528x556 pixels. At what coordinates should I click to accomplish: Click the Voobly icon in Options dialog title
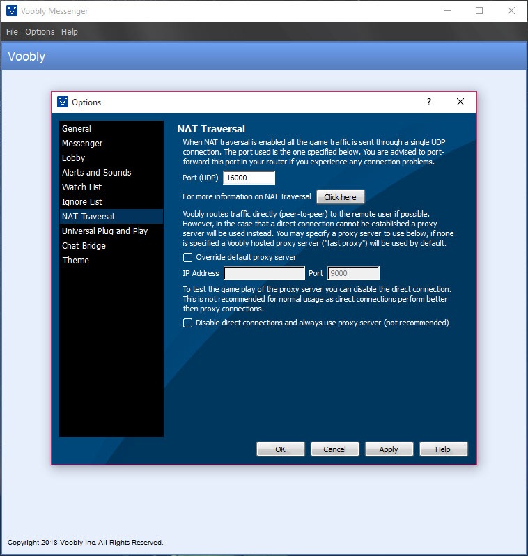pyautogui.click(x=63, y=102)
